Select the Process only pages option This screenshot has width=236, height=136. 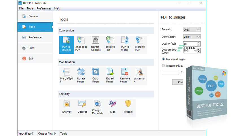pyautogui.click(x=172, y=65)
